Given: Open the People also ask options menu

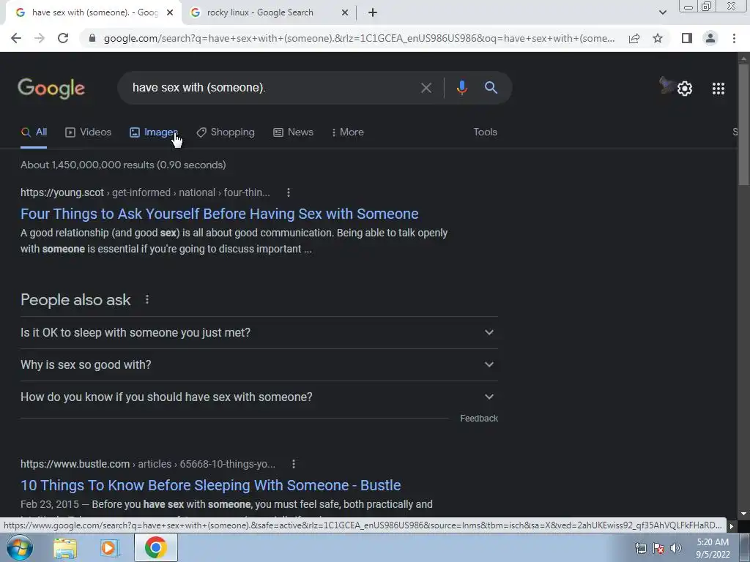Looking at the screenshot, I should tap(146, 299).
